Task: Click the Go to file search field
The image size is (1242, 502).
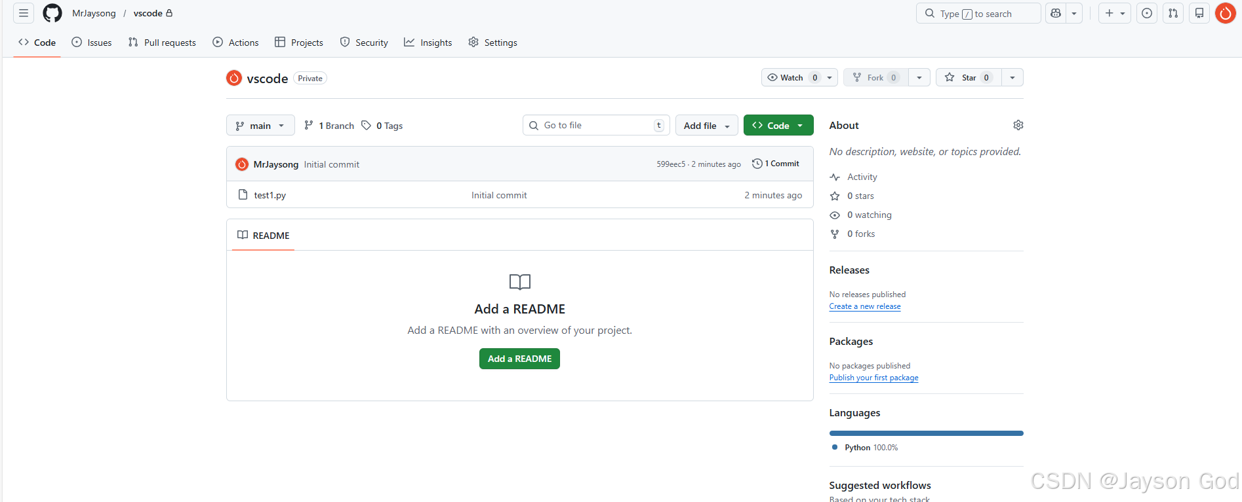Action: coord(596,125)
